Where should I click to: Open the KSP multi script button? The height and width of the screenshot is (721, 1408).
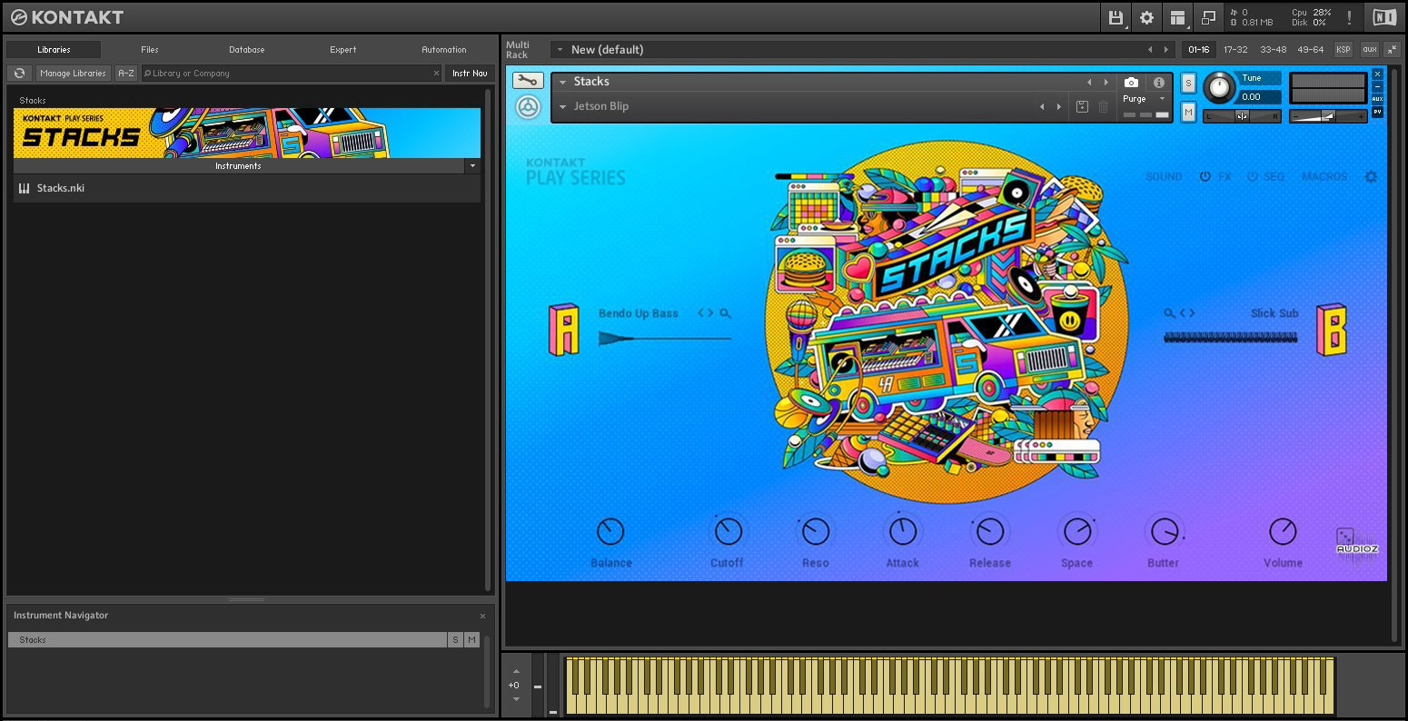(1343, 50)
